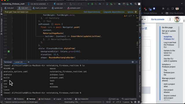Screen dimensions: 185x104
Task: Open 'Add a project alias' link
Action: (169, 85)
